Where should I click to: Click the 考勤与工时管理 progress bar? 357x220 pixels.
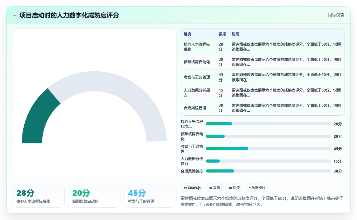click(268, 149)
